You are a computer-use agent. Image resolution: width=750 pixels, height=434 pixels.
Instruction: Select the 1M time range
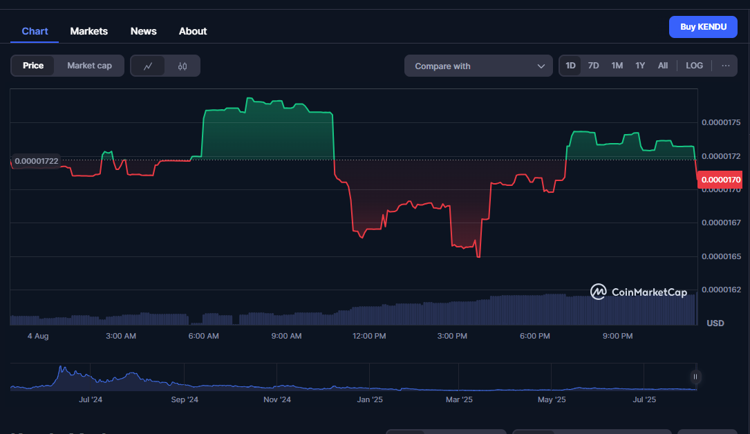(617, 66)
